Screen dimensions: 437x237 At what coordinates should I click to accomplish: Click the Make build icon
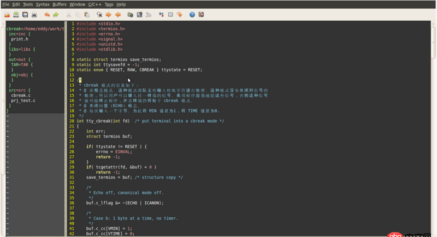[161, 15]
